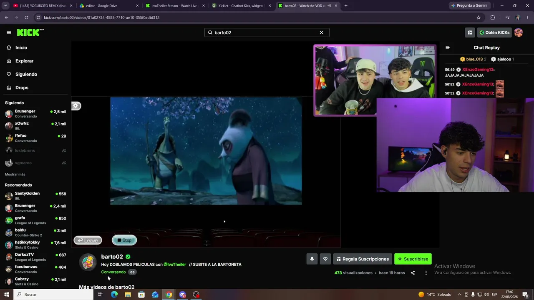Click the KICK logo in the header
The height and width of the screenshot is (300, 534).
click(30, 32)
